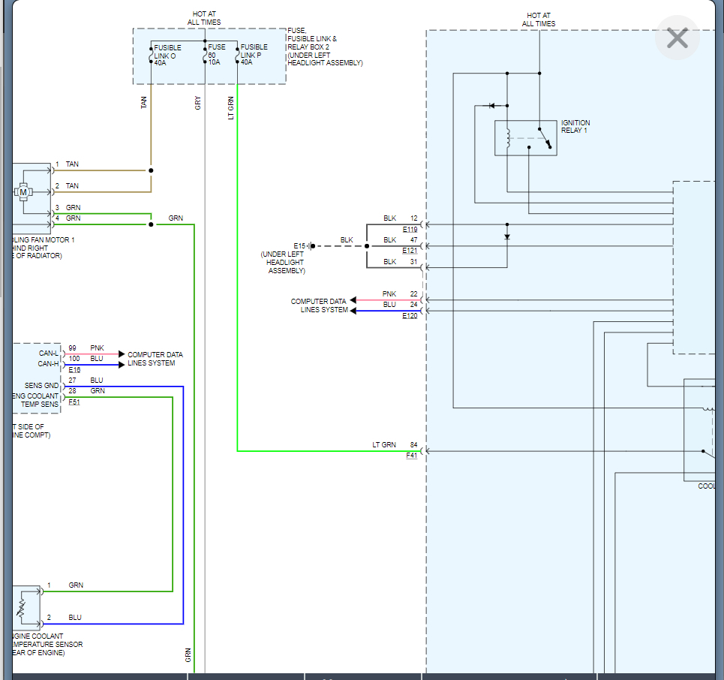Click the E16 connector label

pos(74,370)
